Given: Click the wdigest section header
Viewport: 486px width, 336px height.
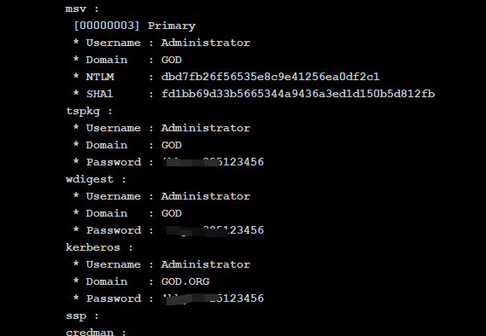Looking at the screenshot, I should [96, 179].
